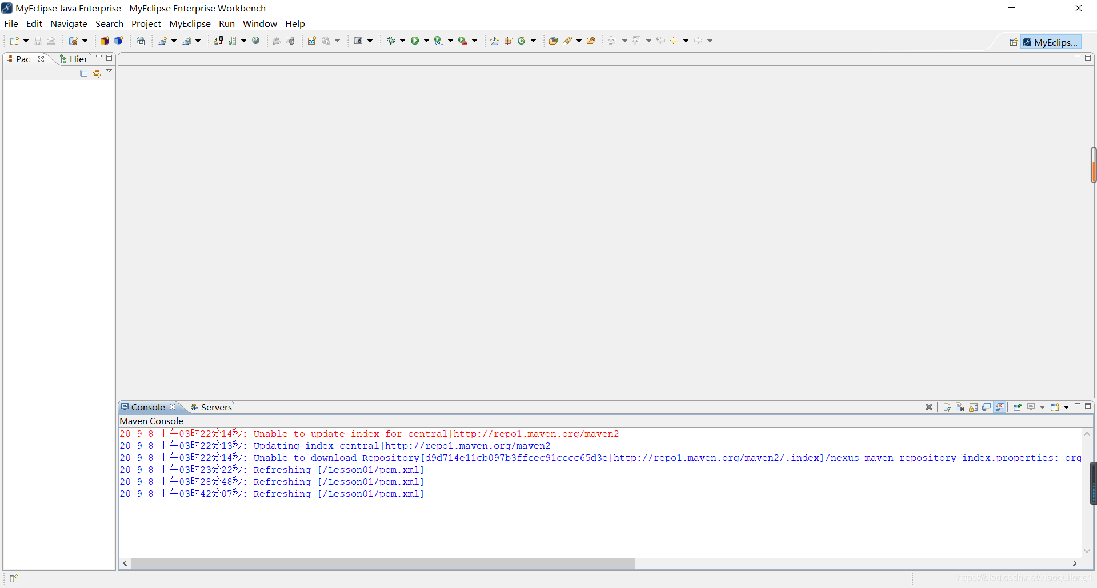
Task: Open the dropdown arrow beside New icon
Action: tap(26, 41)
